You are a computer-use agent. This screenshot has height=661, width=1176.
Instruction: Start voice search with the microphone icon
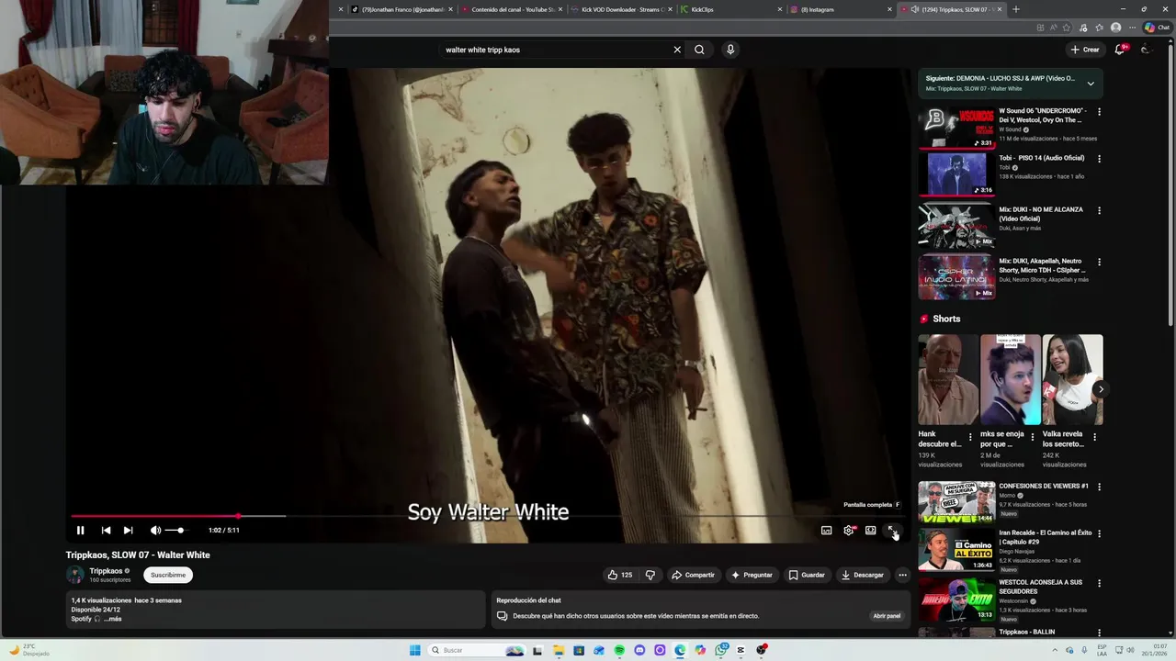[730, 50]
